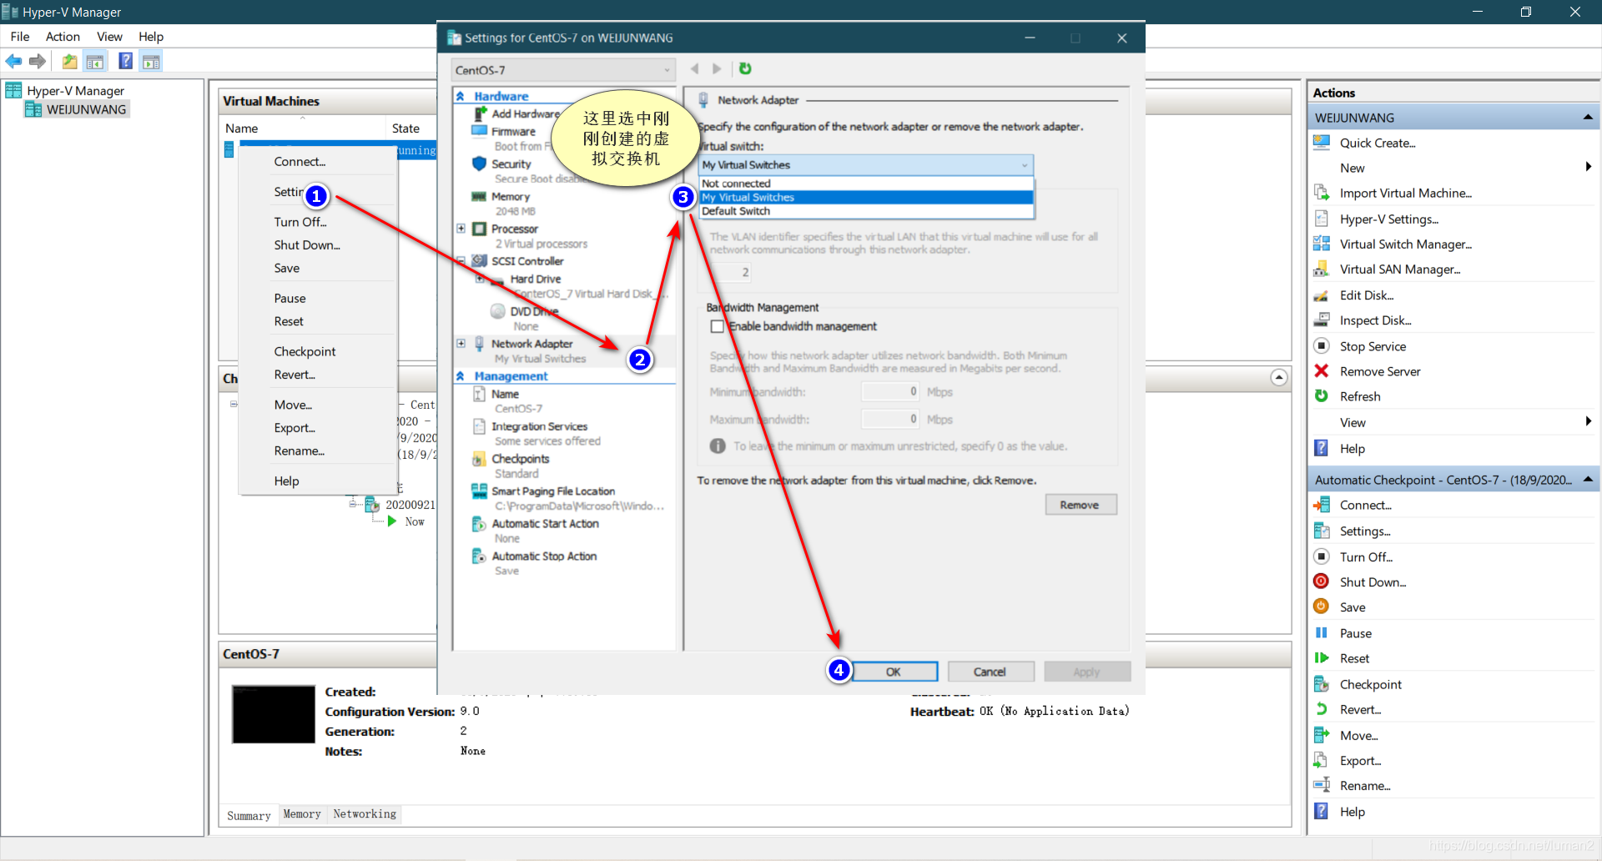1602x861 pixels.
Task: Click Turn Off in context menu
Action: click(x=300, y=222)
